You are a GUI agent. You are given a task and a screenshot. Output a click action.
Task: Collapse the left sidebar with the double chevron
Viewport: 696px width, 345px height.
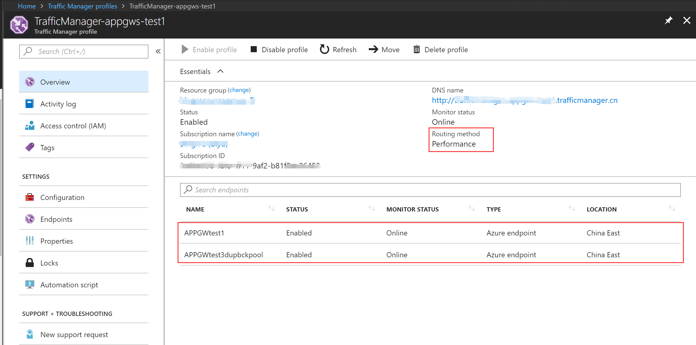click(x=158, y=51)
